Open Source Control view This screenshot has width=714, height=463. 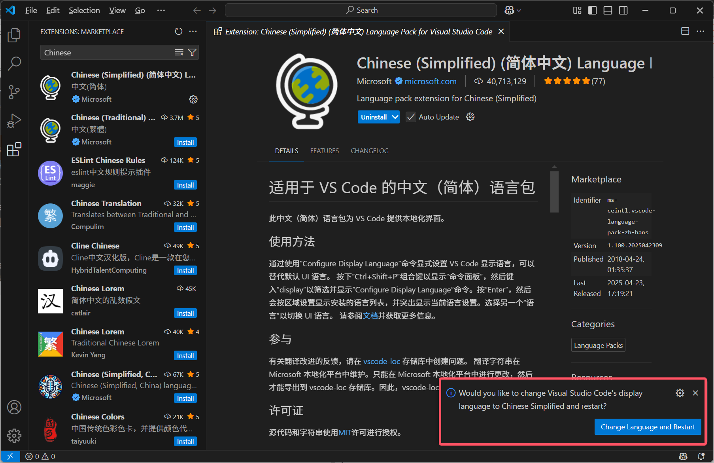(14, 92)
